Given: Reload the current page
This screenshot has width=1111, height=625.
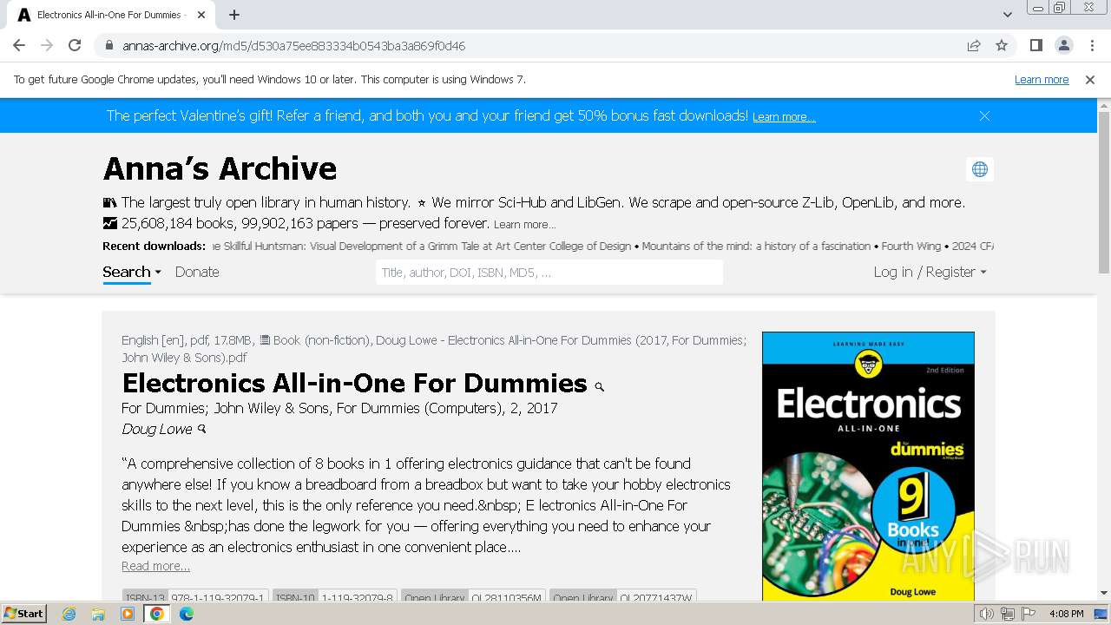Looking at the screenshot, I should coord(75,45).
